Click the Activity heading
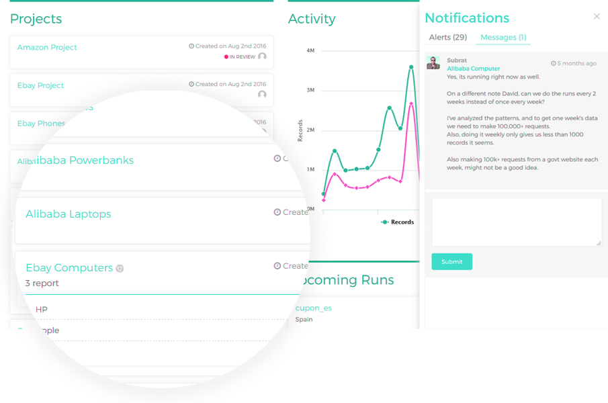The height and width of the screenshot is (403, 608). point(312,19)
